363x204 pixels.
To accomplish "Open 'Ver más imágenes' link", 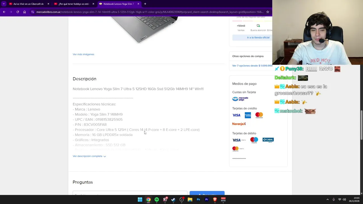I will tap(83, 54).
